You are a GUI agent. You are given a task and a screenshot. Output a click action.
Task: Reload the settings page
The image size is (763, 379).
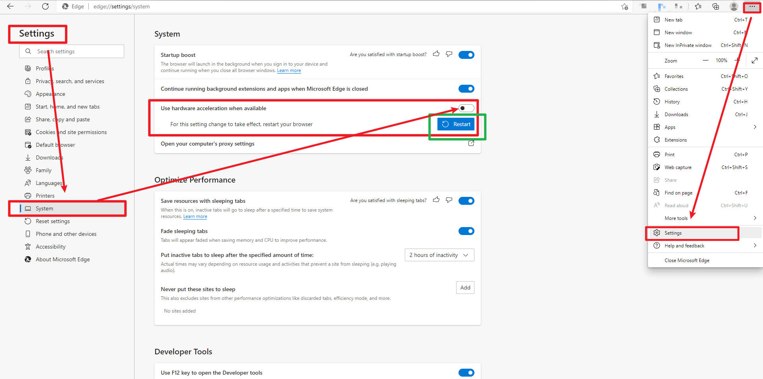(x=45, y=6)
